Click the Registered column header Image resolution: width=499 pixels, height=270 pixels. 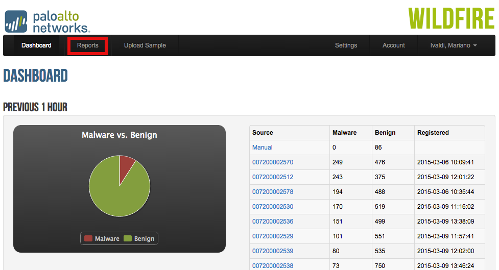(x=433, y=133)
